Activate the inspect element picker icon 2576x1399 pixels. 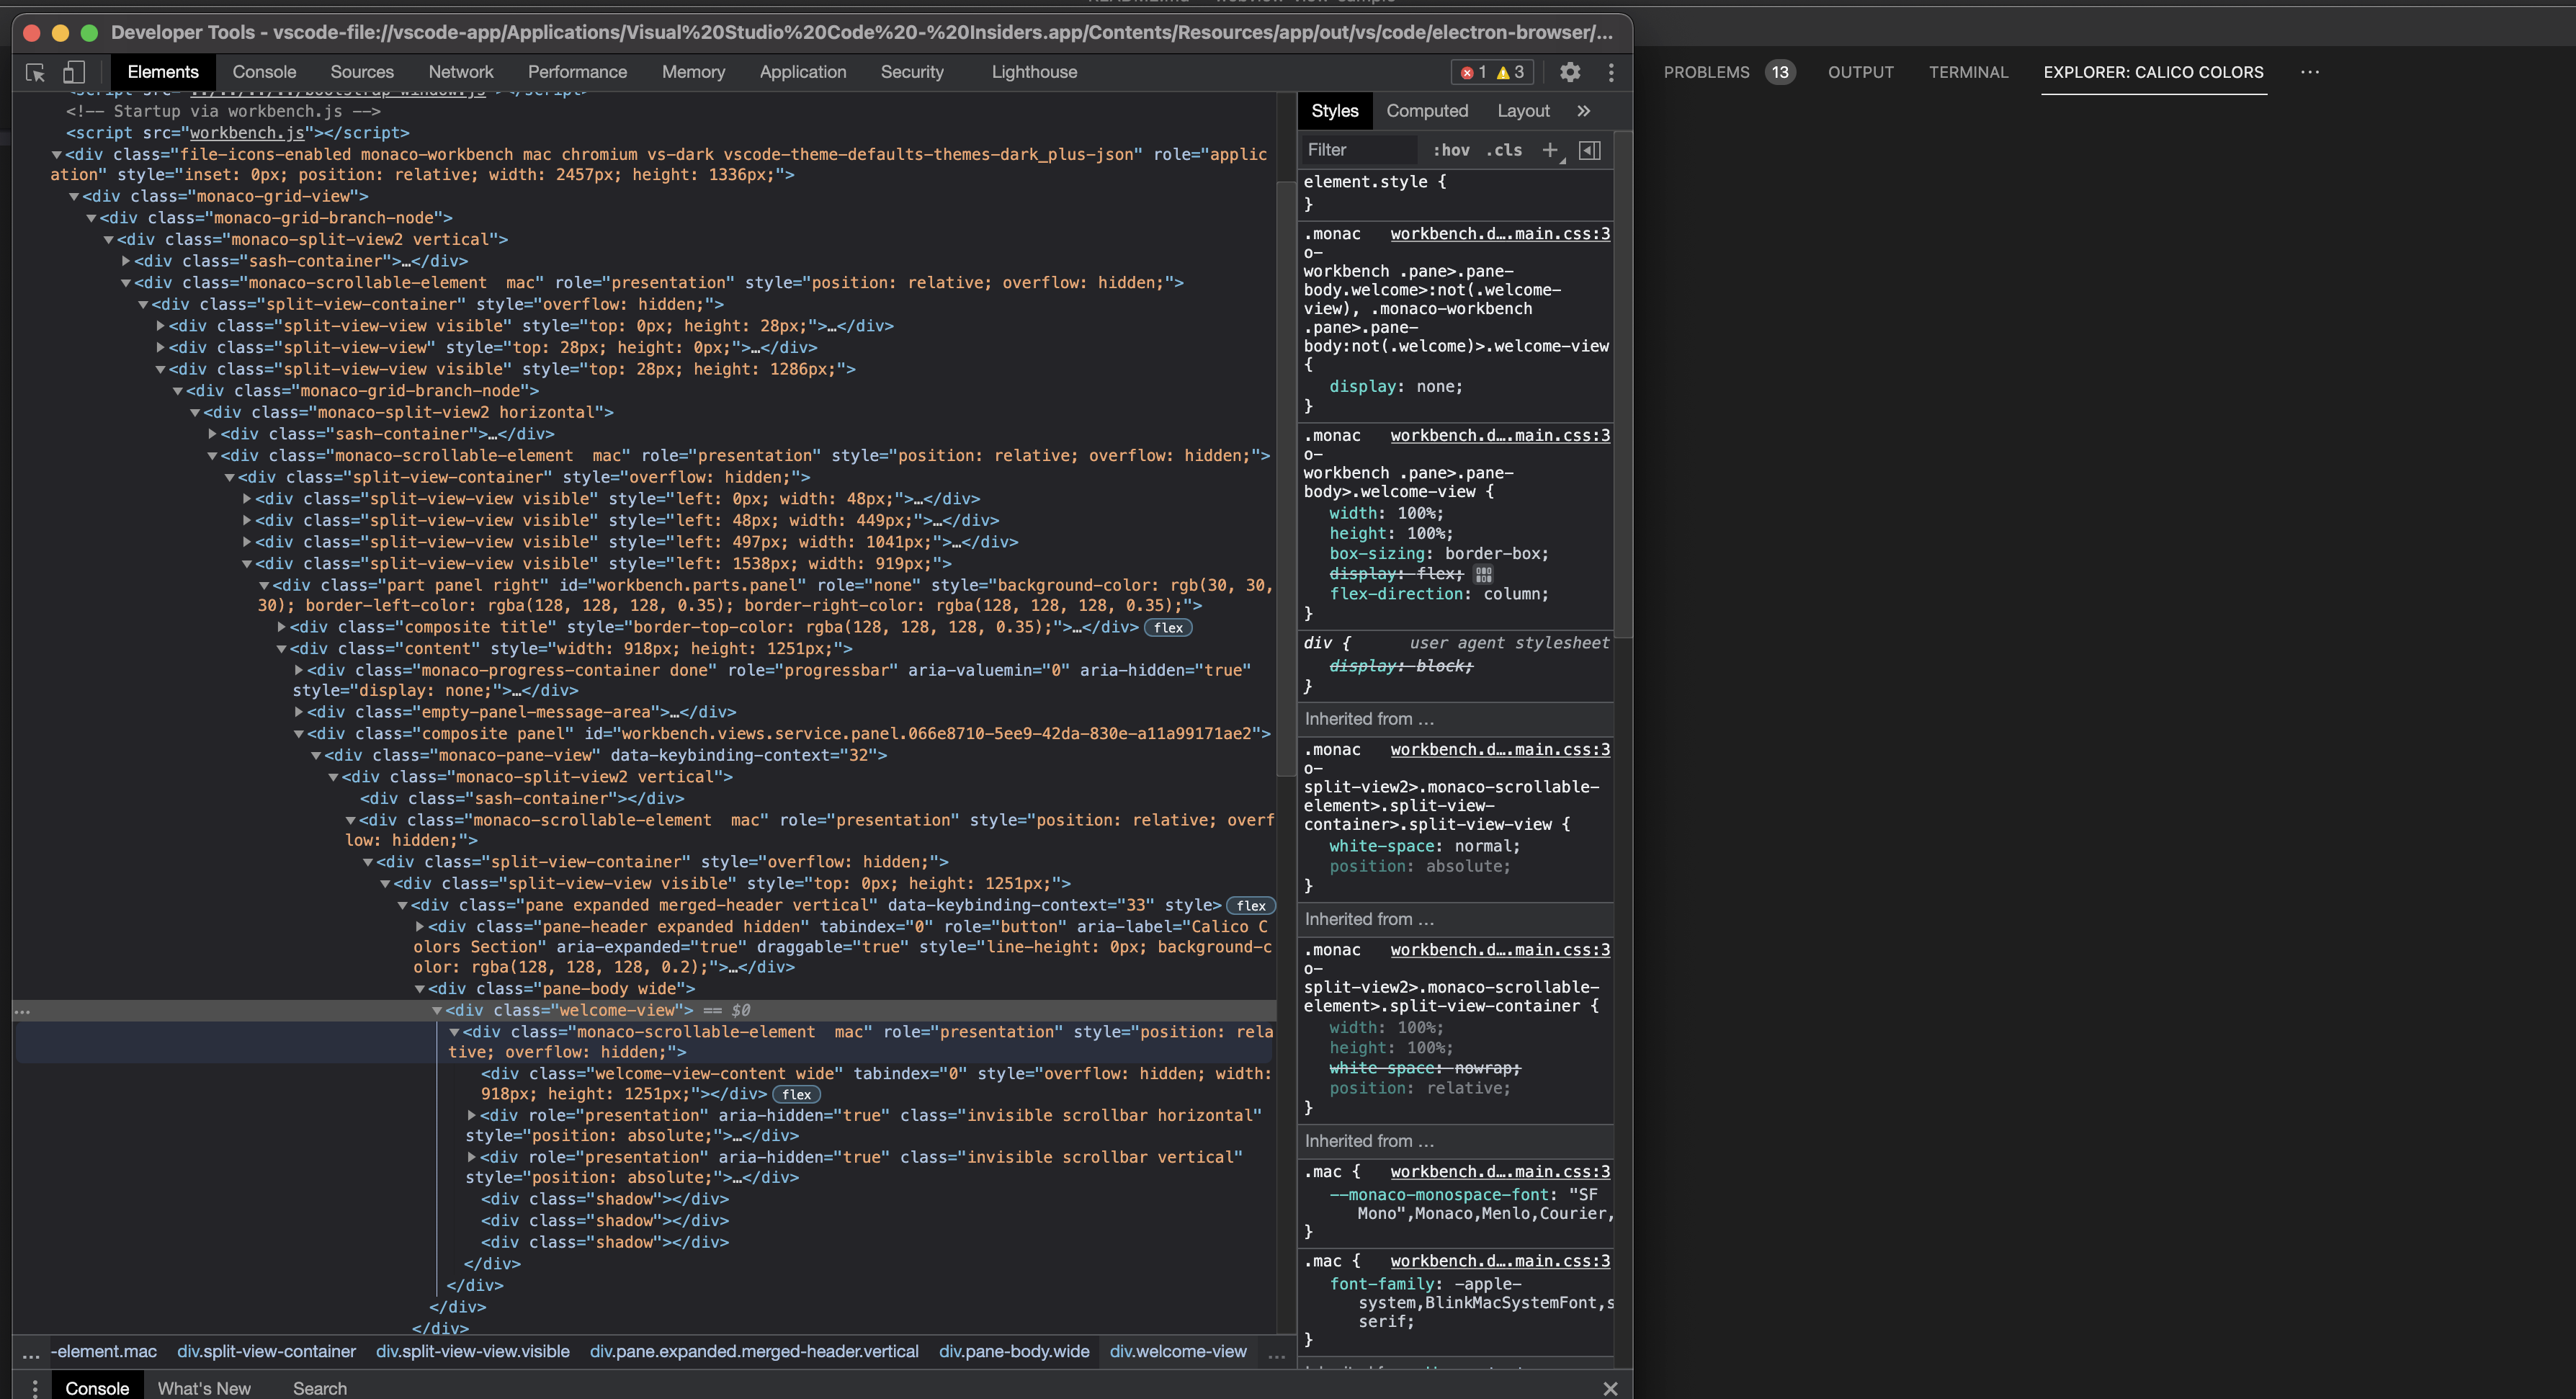(x=35, y=72)
